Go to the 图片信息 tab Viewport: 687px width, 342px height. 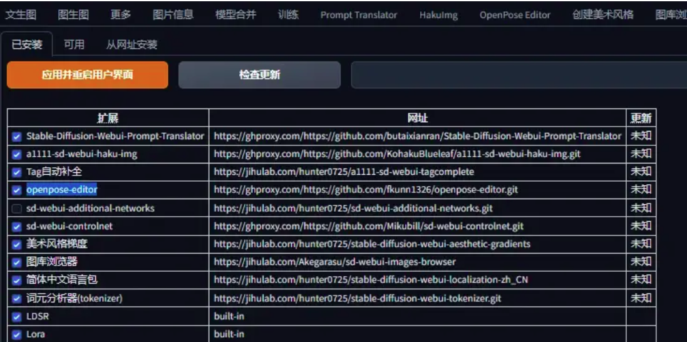click(x=173, y=15)
